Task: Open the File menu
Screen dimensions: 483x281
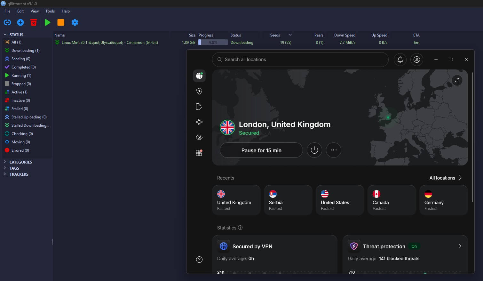Action: (7, 11)
